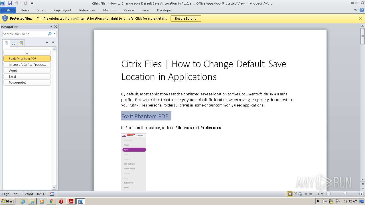365x205 pixels.
Task: Open Adobe Acrobat Reader from the taskbar
Action: (x=71, y=201)
